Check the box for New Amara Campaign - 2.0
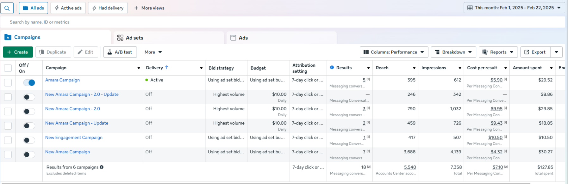This screenshot has width=568, height=184. (8, 112)
